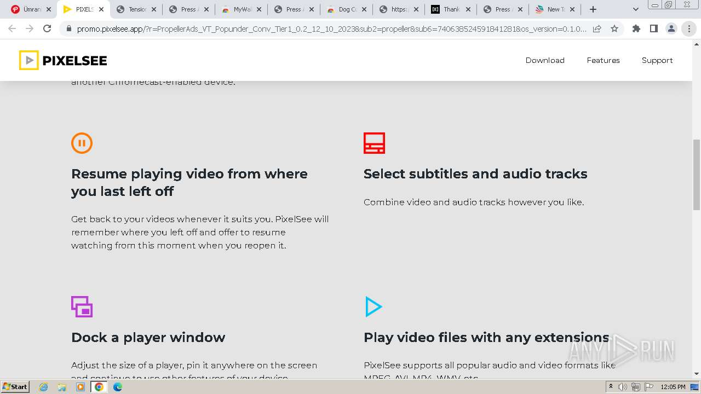701x394 pixels.
Task: Click the page vertical scrollbar thumb
Action: [x=697, y=175]
